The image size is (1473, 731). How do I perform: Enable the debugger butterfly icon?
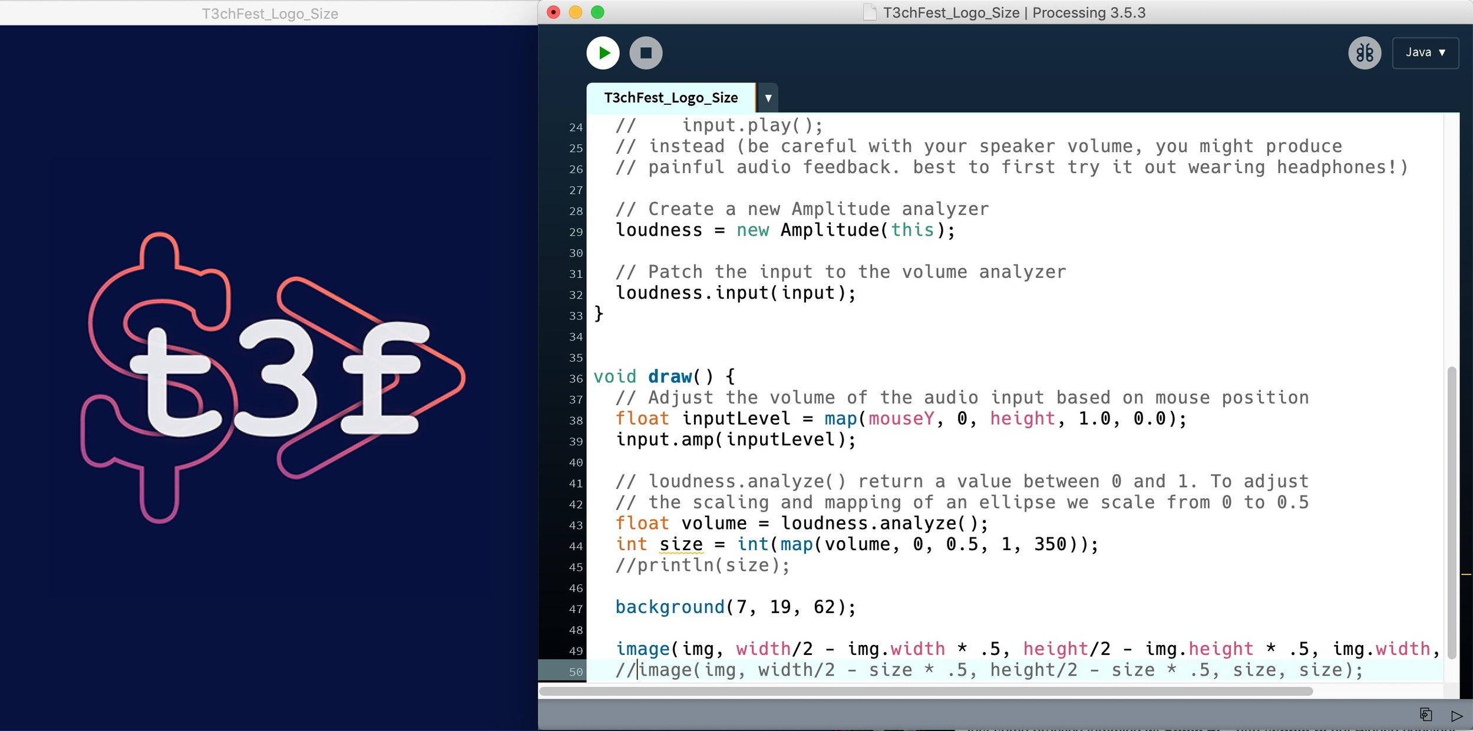(x=1365, y=53)
